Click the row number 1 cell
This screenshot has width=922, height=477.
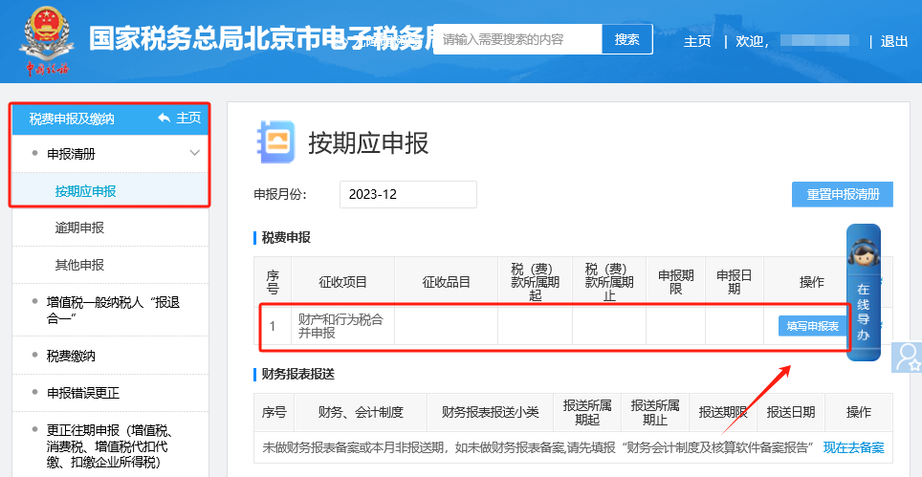coord(273,326)
